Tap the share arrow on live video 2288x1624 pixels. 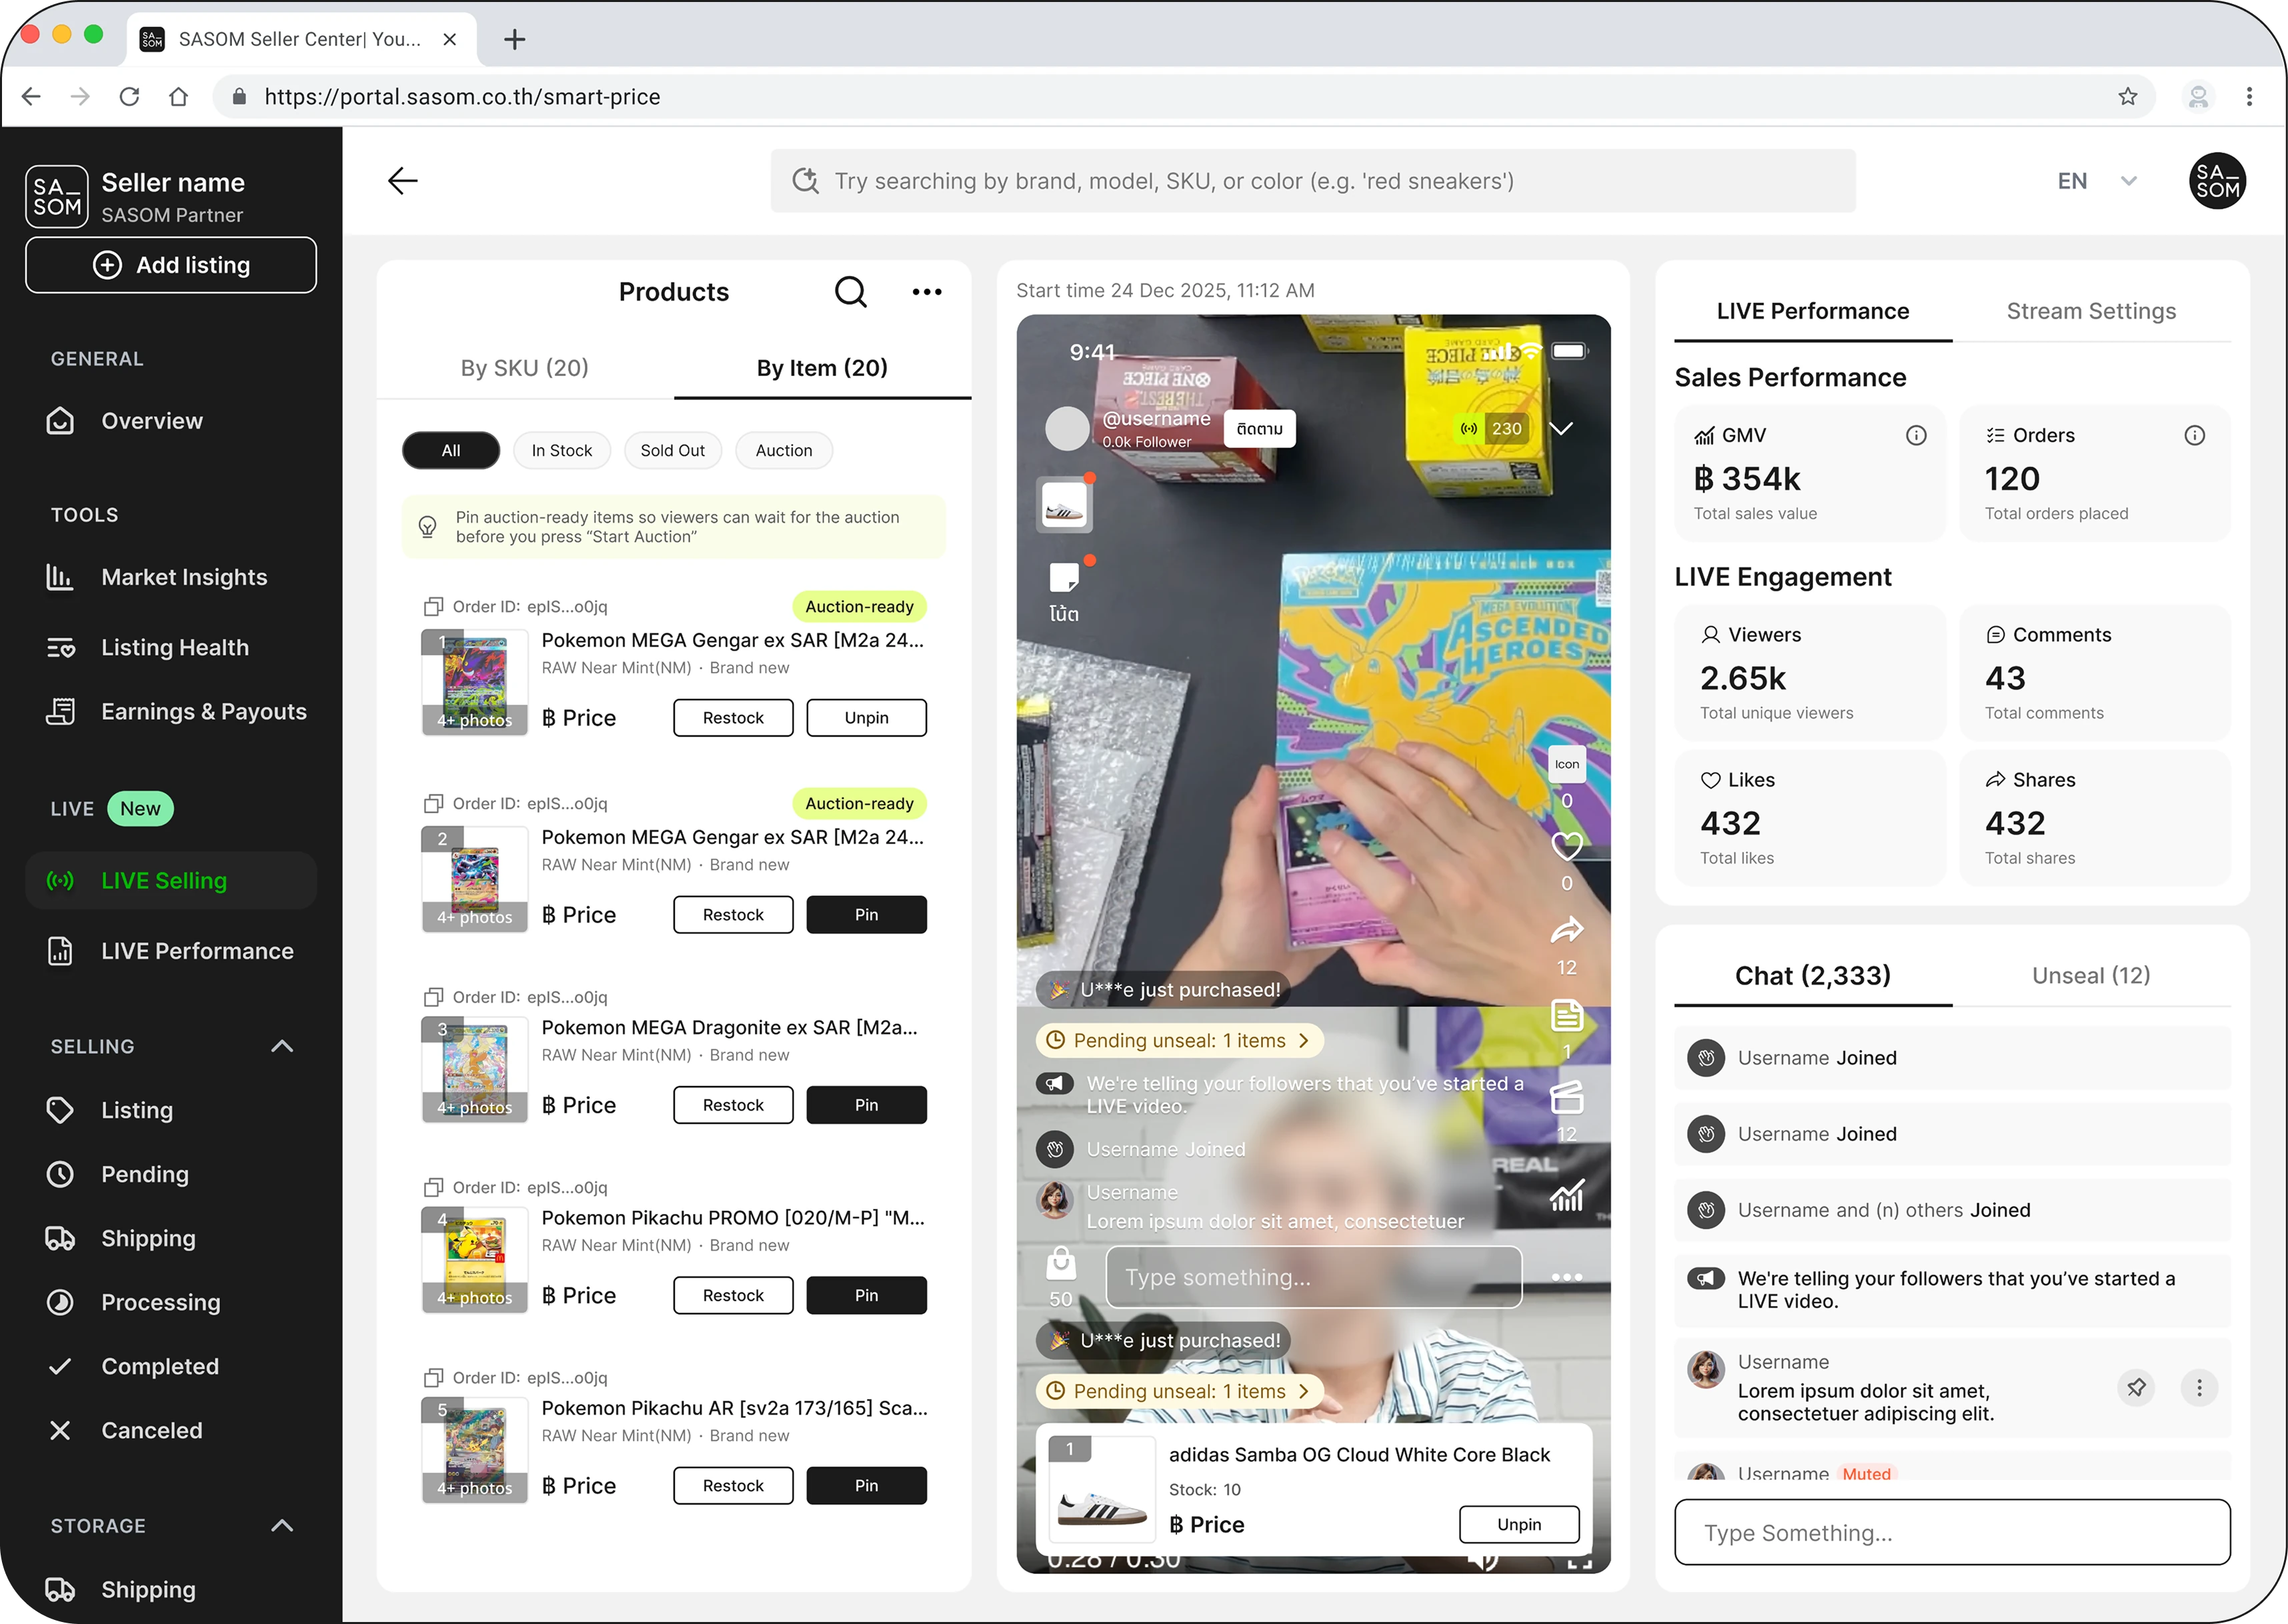1566,930
